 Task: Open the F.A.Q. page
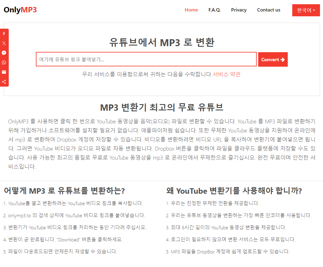pyautogui.click(x=214, y=10)
